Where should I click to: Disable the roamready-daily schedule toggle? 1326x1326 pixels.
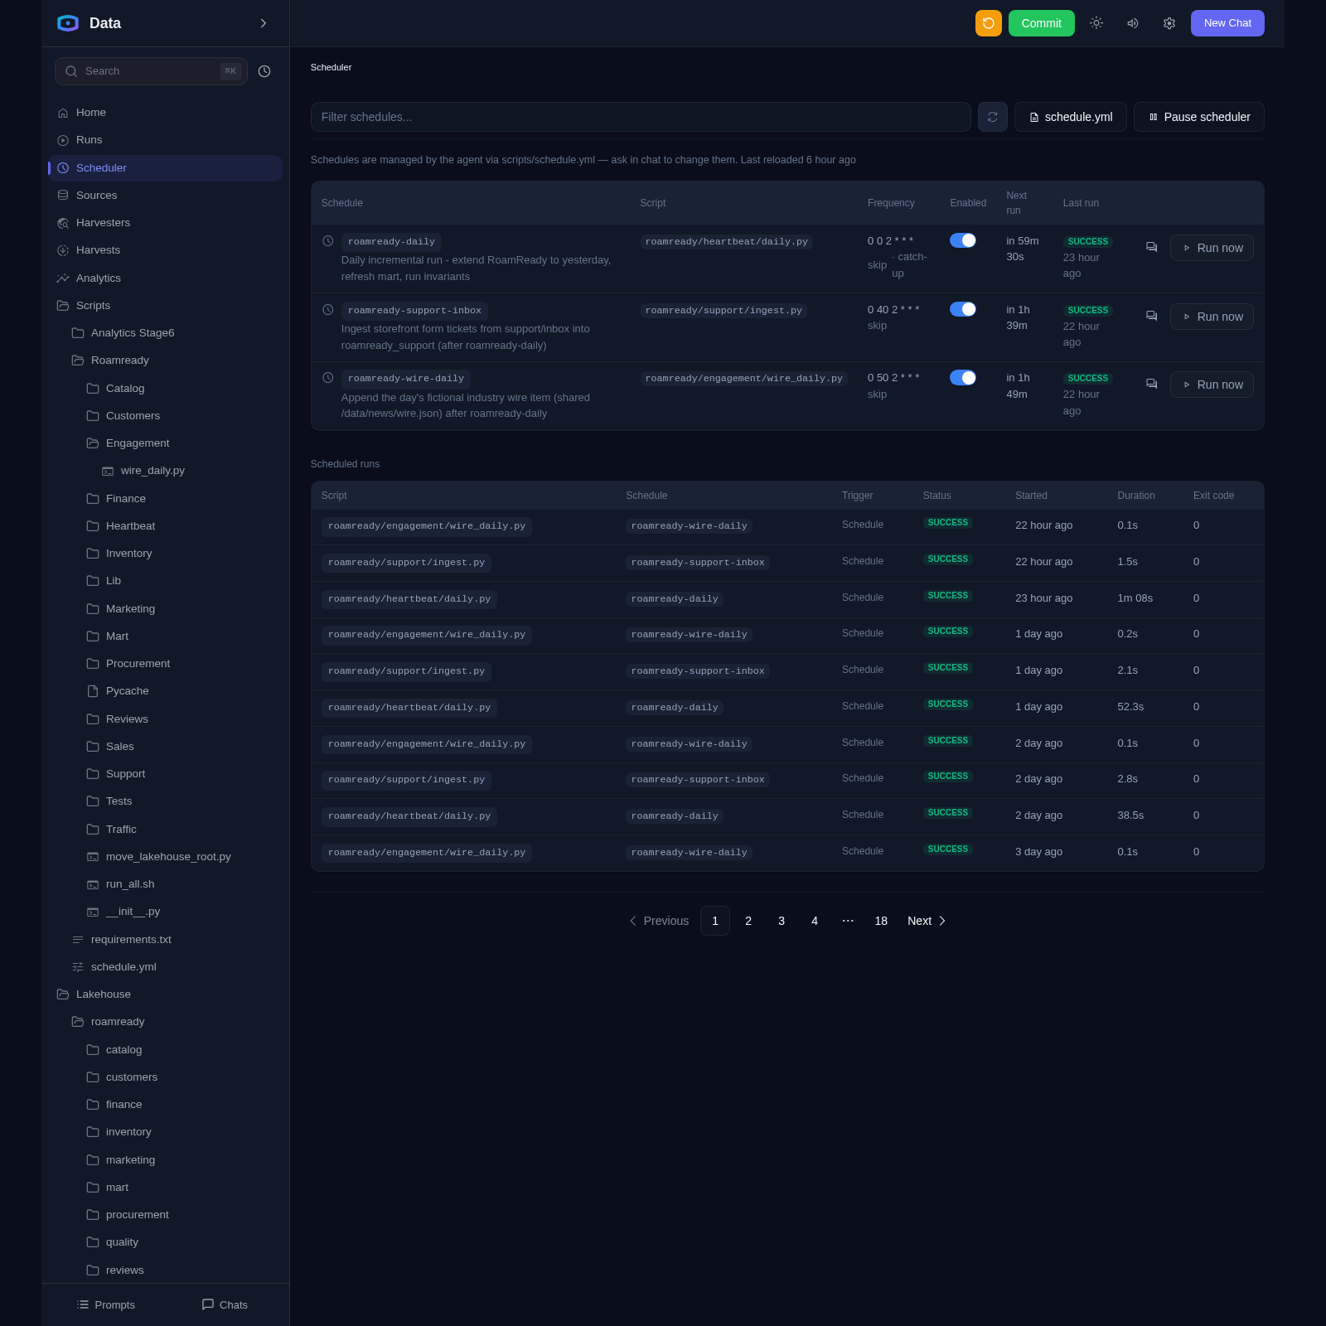963,240
